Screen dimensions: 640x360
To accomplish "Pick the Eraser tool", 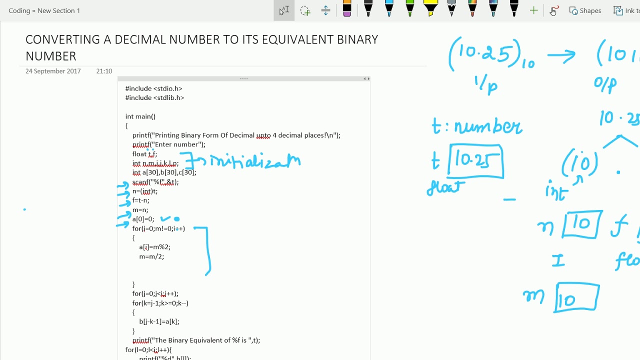I will click(347, 9).
